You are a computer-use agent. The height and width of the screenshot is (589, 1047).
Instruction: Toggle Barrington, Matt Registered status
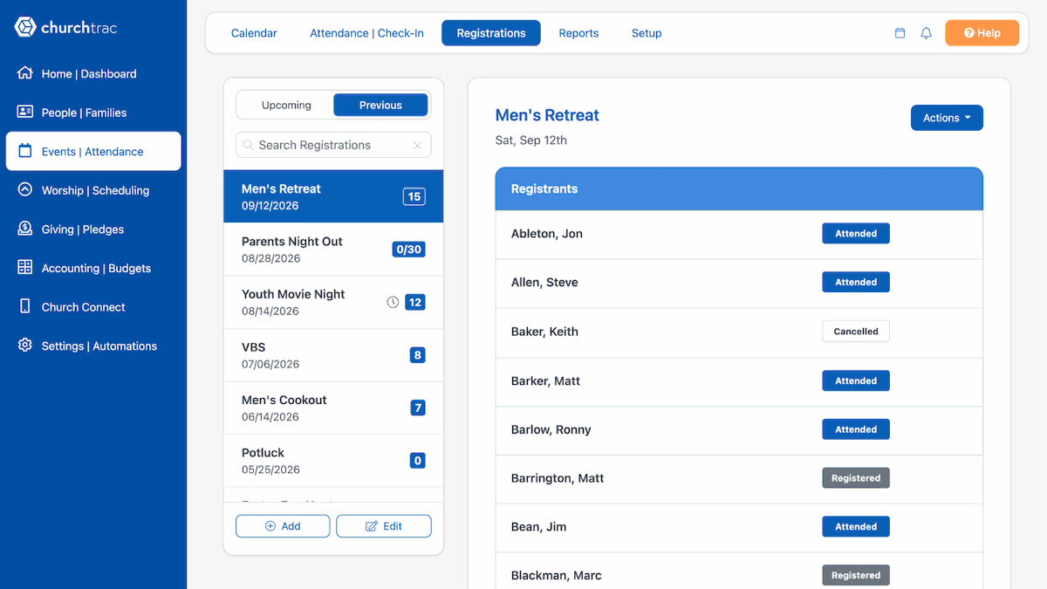(856, 478)
